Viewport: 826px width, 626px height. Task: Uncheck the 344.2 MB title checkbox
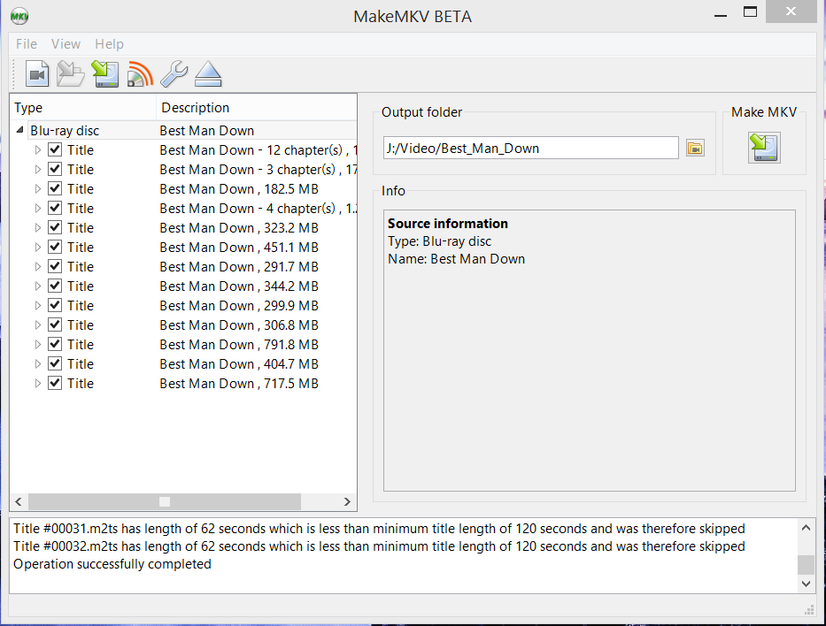[55, 286]
